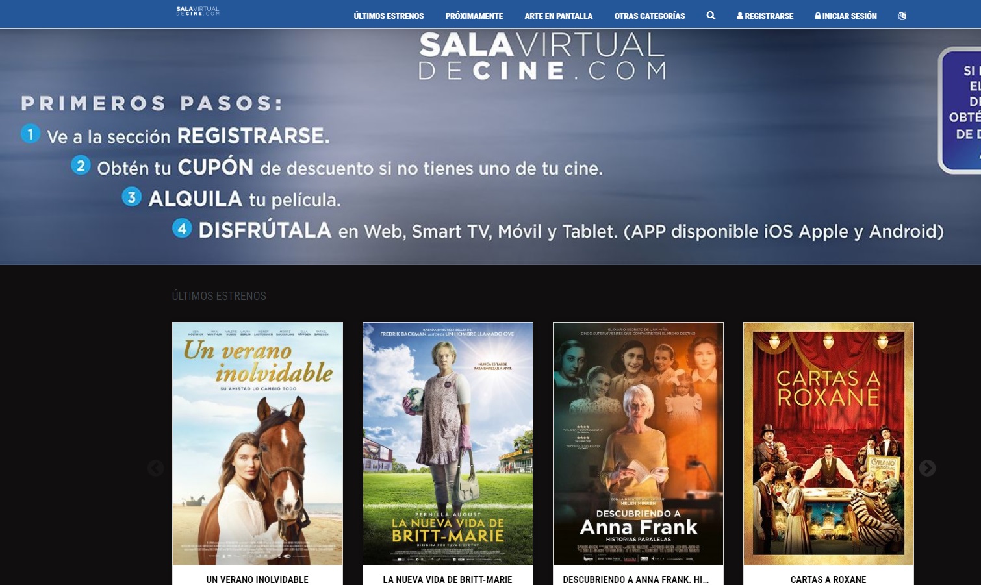Open Próximamente menu item
This screenshot has height=585, width=981.
[474, 16]
